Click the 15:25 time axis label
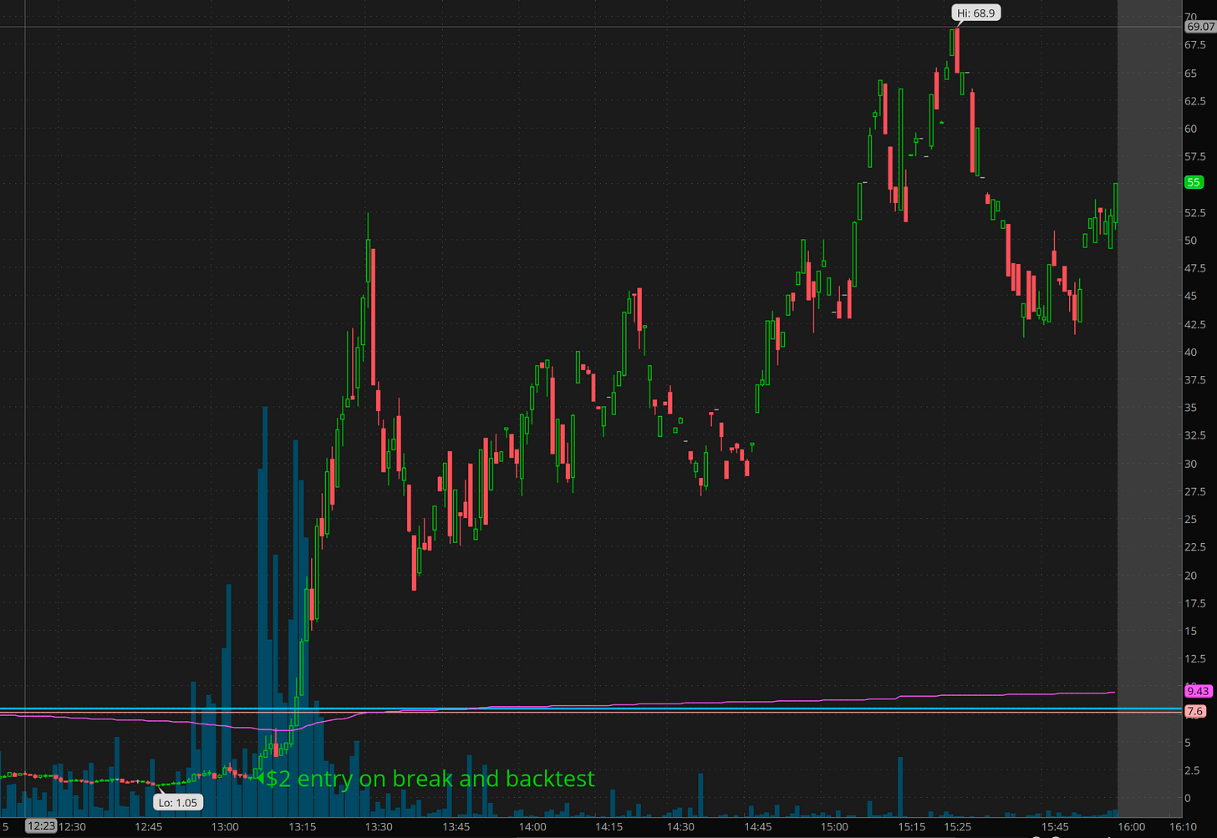 [x=958, y=827]
